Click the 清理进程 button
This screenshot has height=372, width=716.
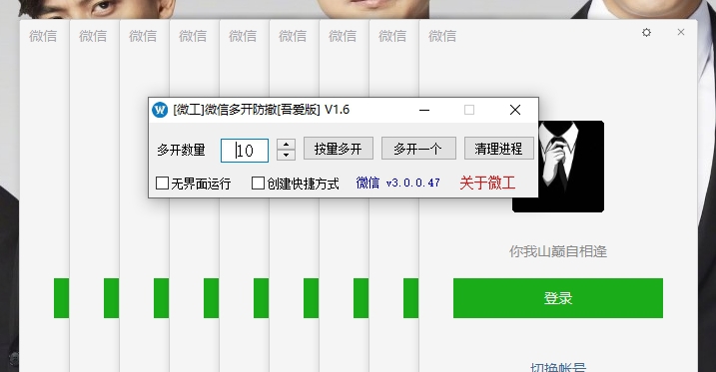click(x=498, y=149)
